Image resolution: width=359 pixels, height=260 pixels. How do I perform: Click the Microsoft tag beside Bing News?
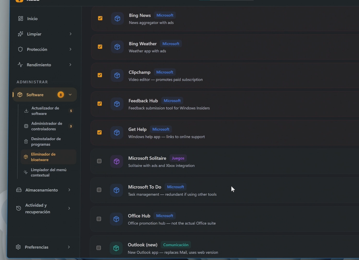(165, 15)
